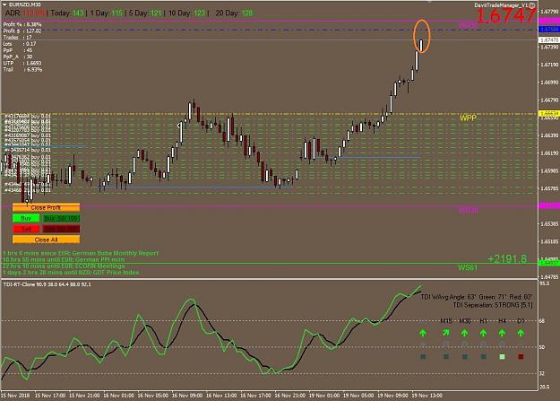Screen dimensions: 560x401
Task: Click the Trail : 6.93% line
Action: (x=22, y=69)
